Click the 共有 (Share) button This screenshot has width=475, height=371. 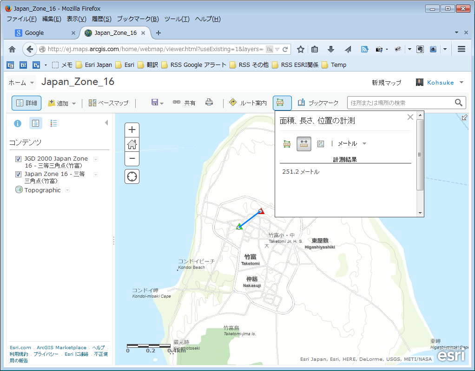tap(184, 103)
